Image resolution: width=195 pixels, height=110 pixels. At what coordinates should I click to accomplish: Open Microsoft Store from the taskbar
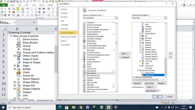(x=67, y=107)
